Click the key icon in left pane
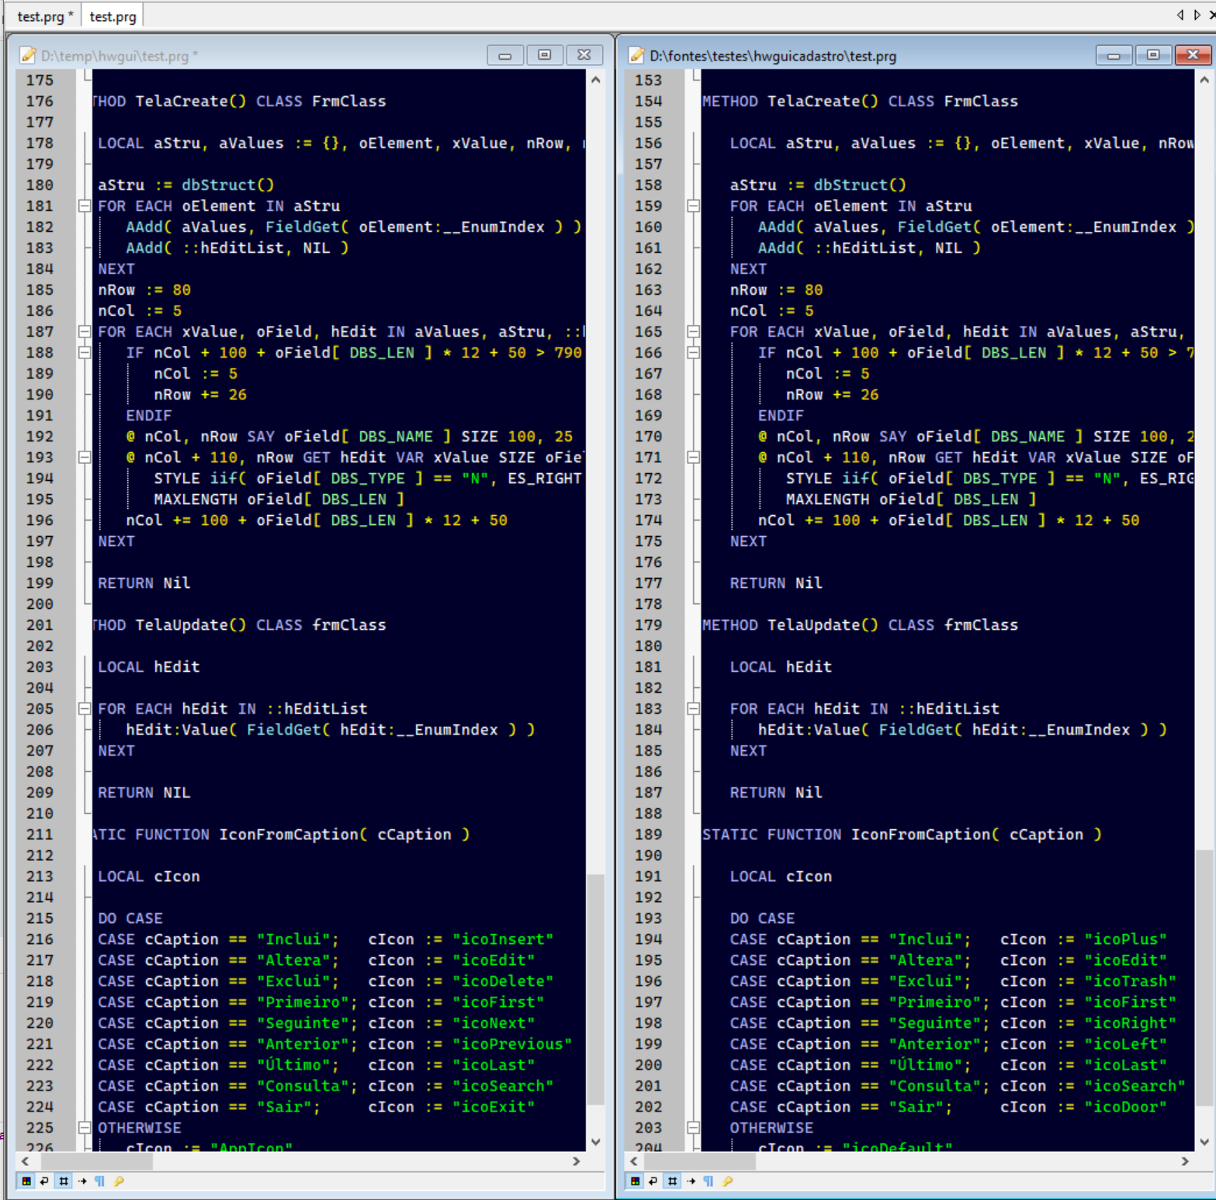Viewport: 1216px width, 1200px height. click(x=119, y=1181)
